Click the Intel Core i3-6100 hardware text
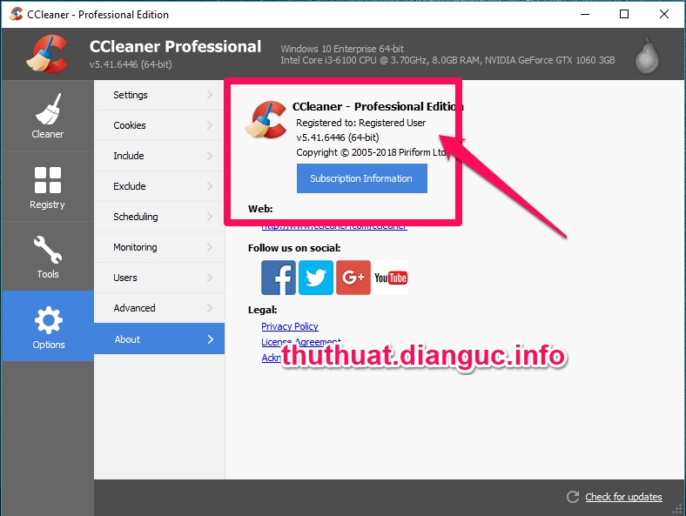The height and width of the screenshot is (516, 686). [447, 60]
